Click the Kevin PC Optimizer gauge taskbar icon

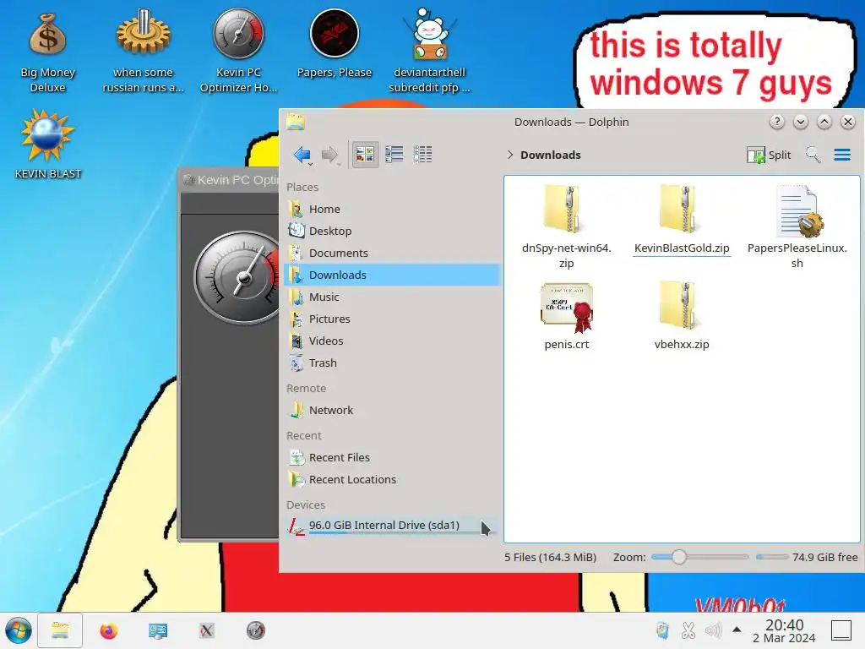click(x=255, y=630)
